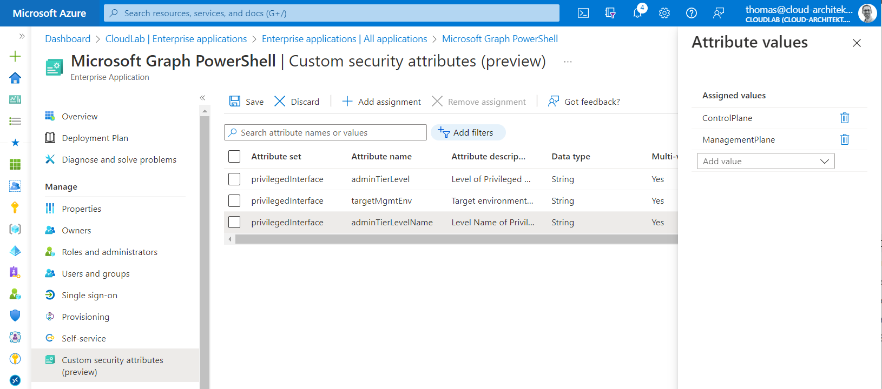Screen dimensions: 882x389
Task: Toggle the select-all checkbox in table header
Action: point(234,157)
